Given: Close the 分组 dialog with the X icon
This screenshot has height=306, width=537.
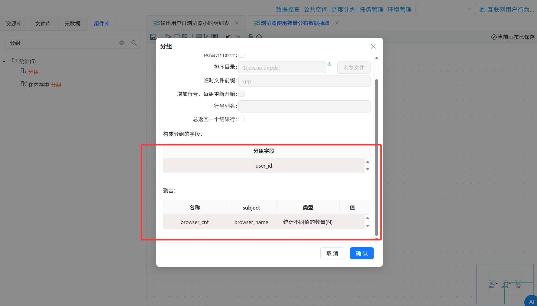Looking at the screenshot, I should (373, 46).
